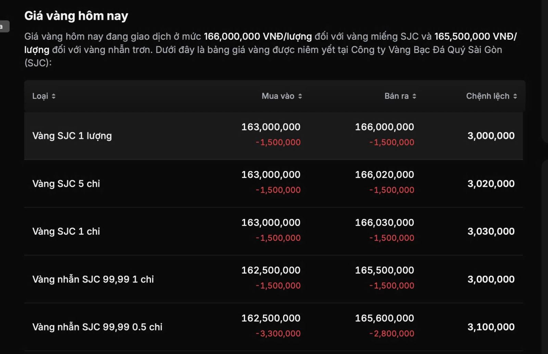
Task: Click the 166,030,000 selling price value
Action: (x=384, y=223)
